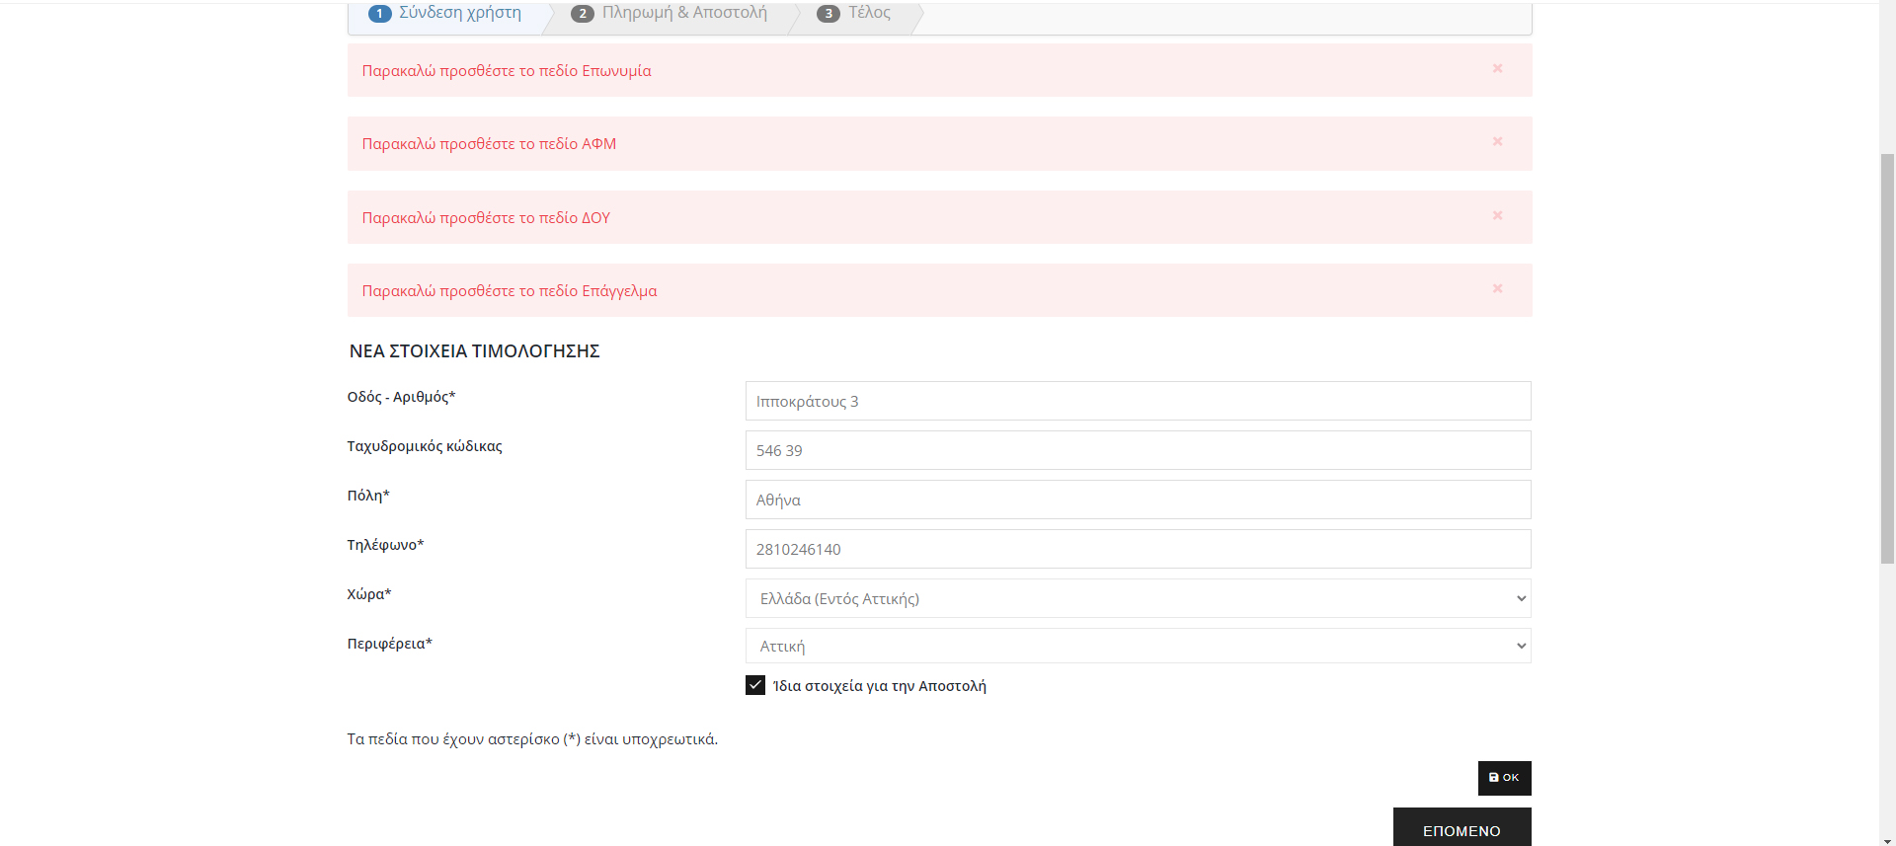Viewport: 1896px width, 846px height.
Task: Open step 3 Τέλος
Action: point(854,13)
